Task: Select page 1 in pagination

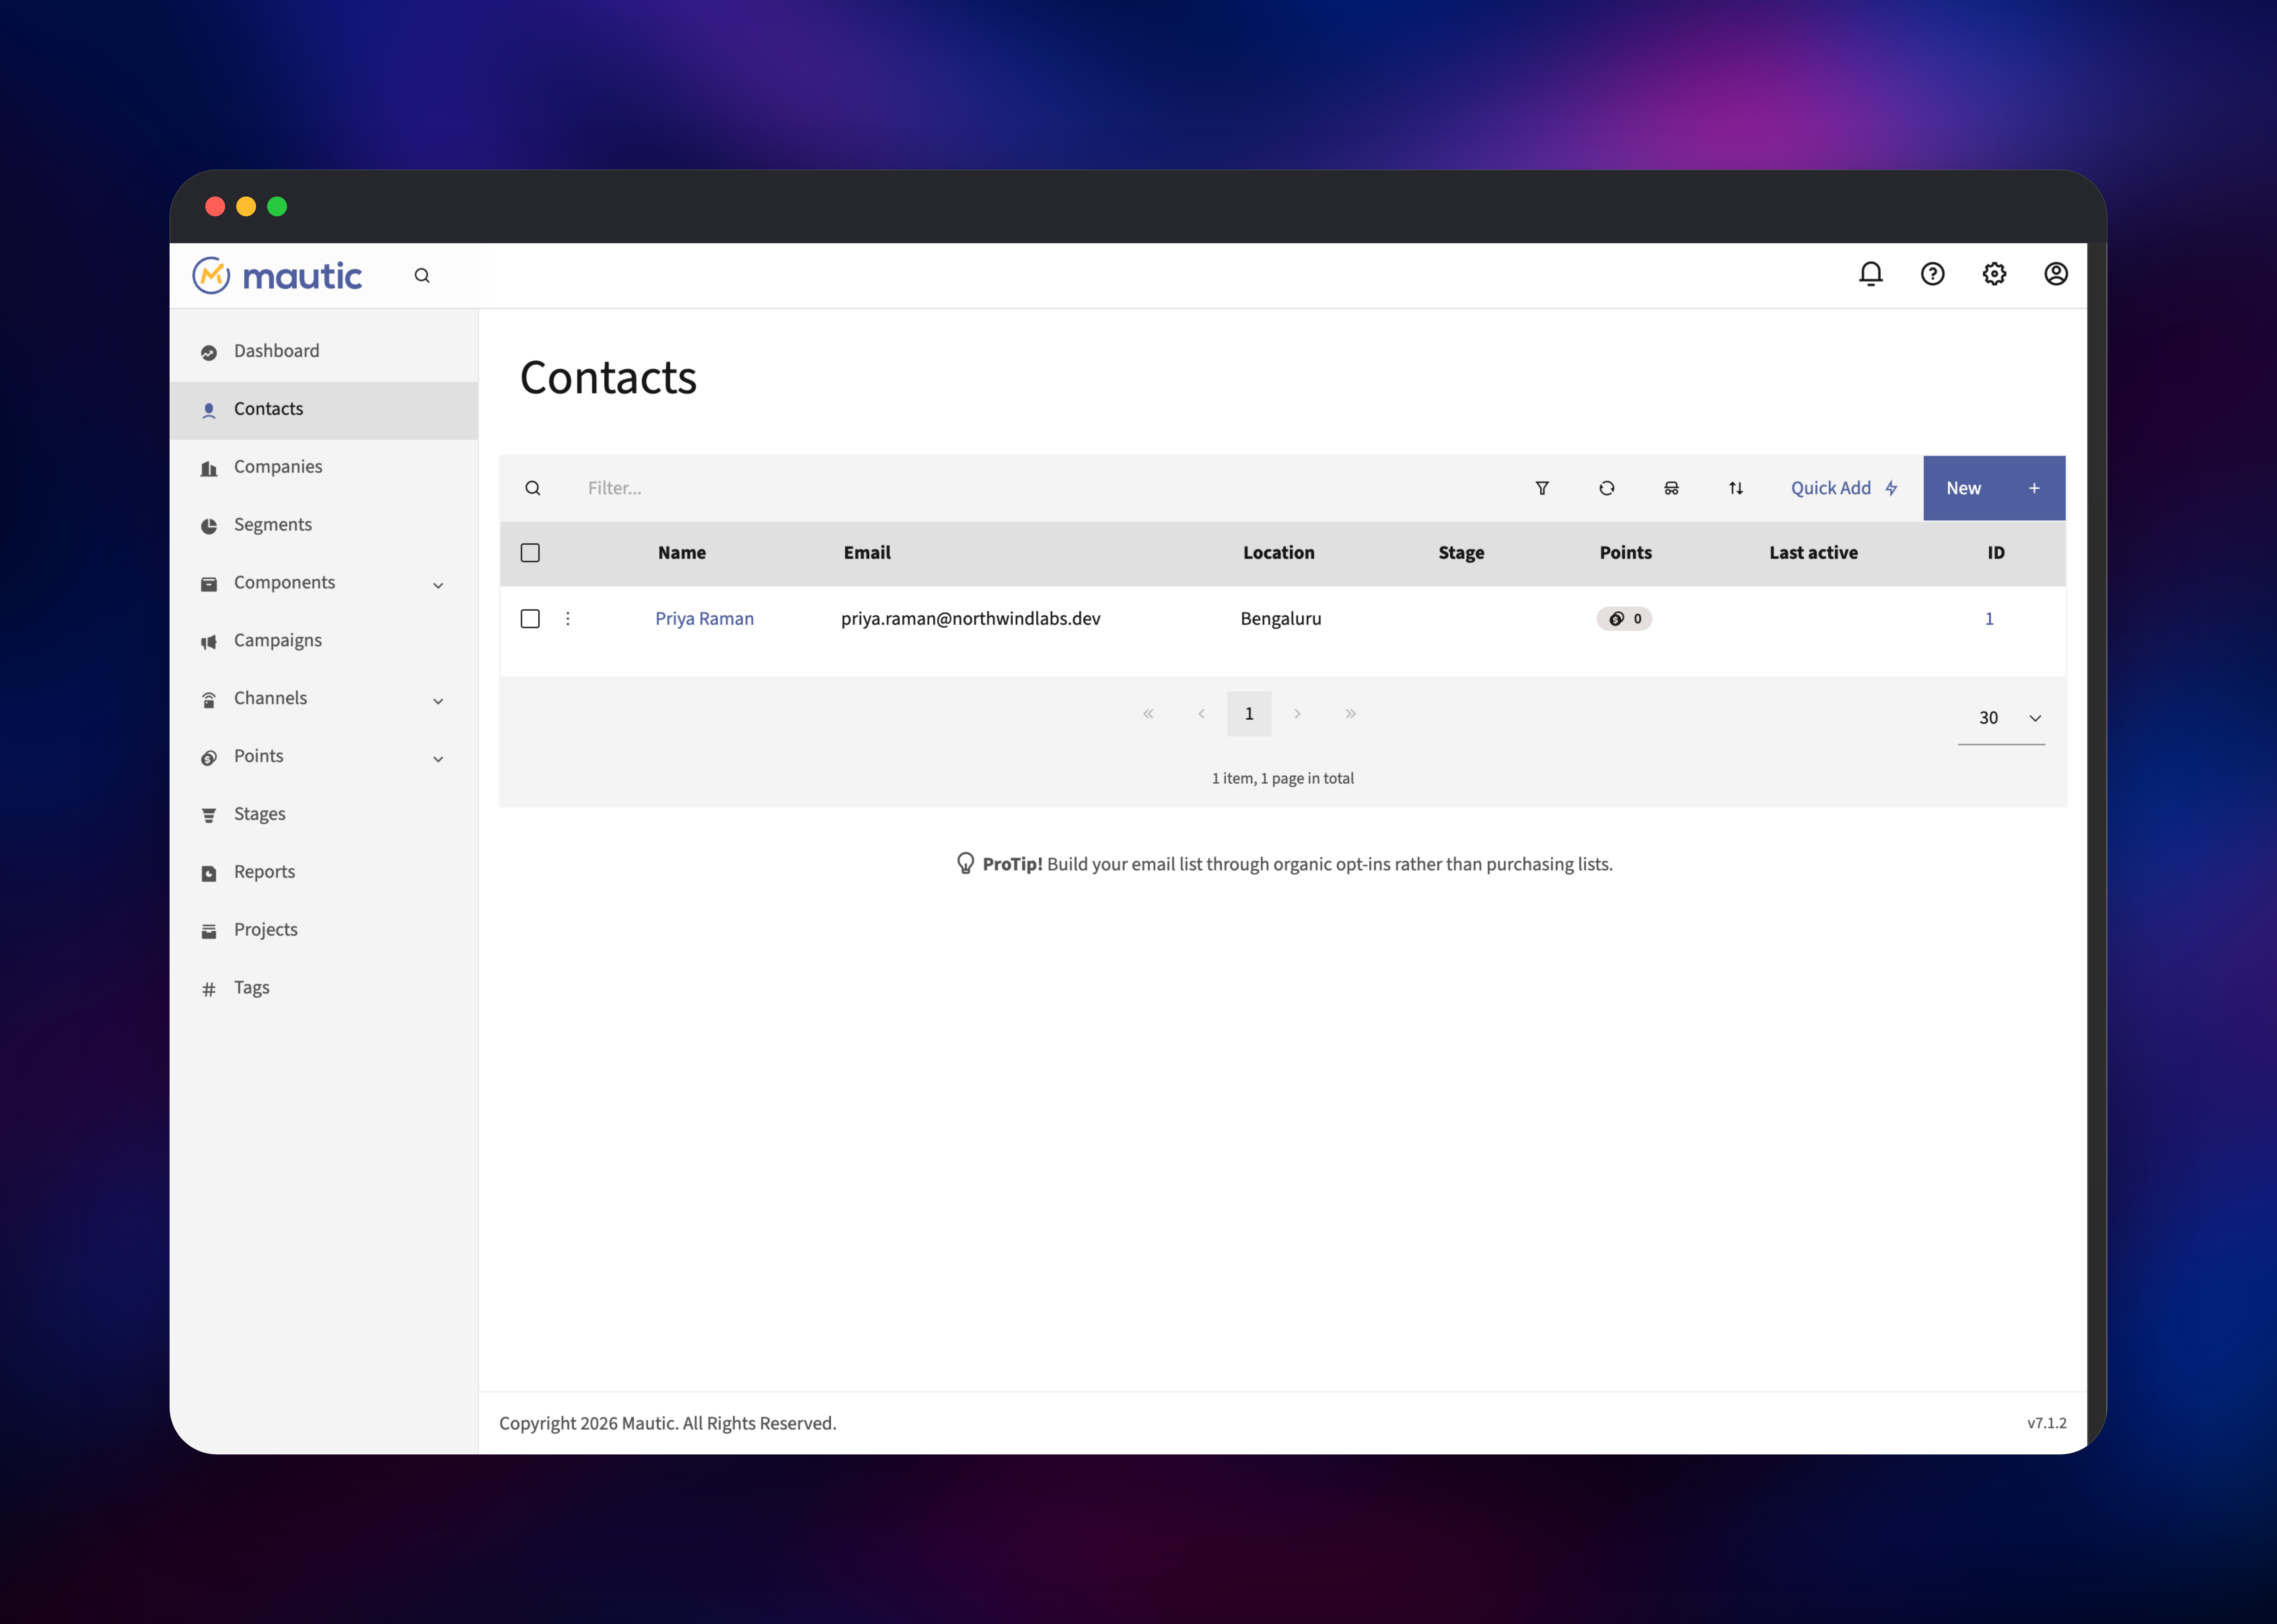Action: [1249, 714]
